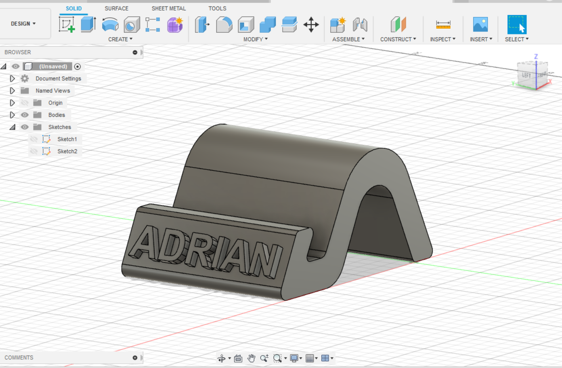Expand the Named Views node
562x368 pixels.
pyautogui.click(x=12, y=91)
